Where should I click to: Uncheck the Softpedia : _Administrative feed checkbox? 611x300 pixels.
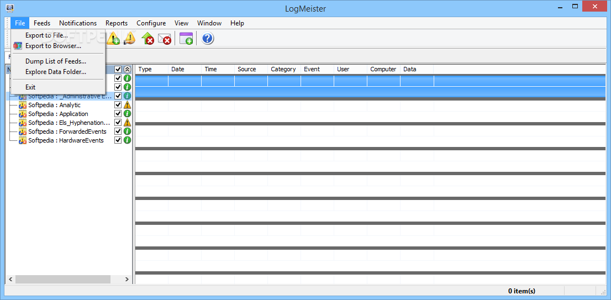(x=118, y=96)
